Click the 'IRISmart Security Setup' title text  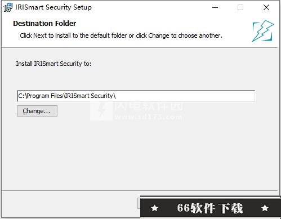click(53, 7)
